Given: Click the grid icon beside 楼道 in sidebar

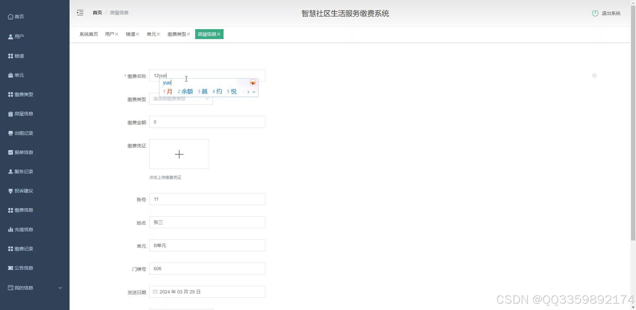Looking at the screenshot, I should [11, 56].
